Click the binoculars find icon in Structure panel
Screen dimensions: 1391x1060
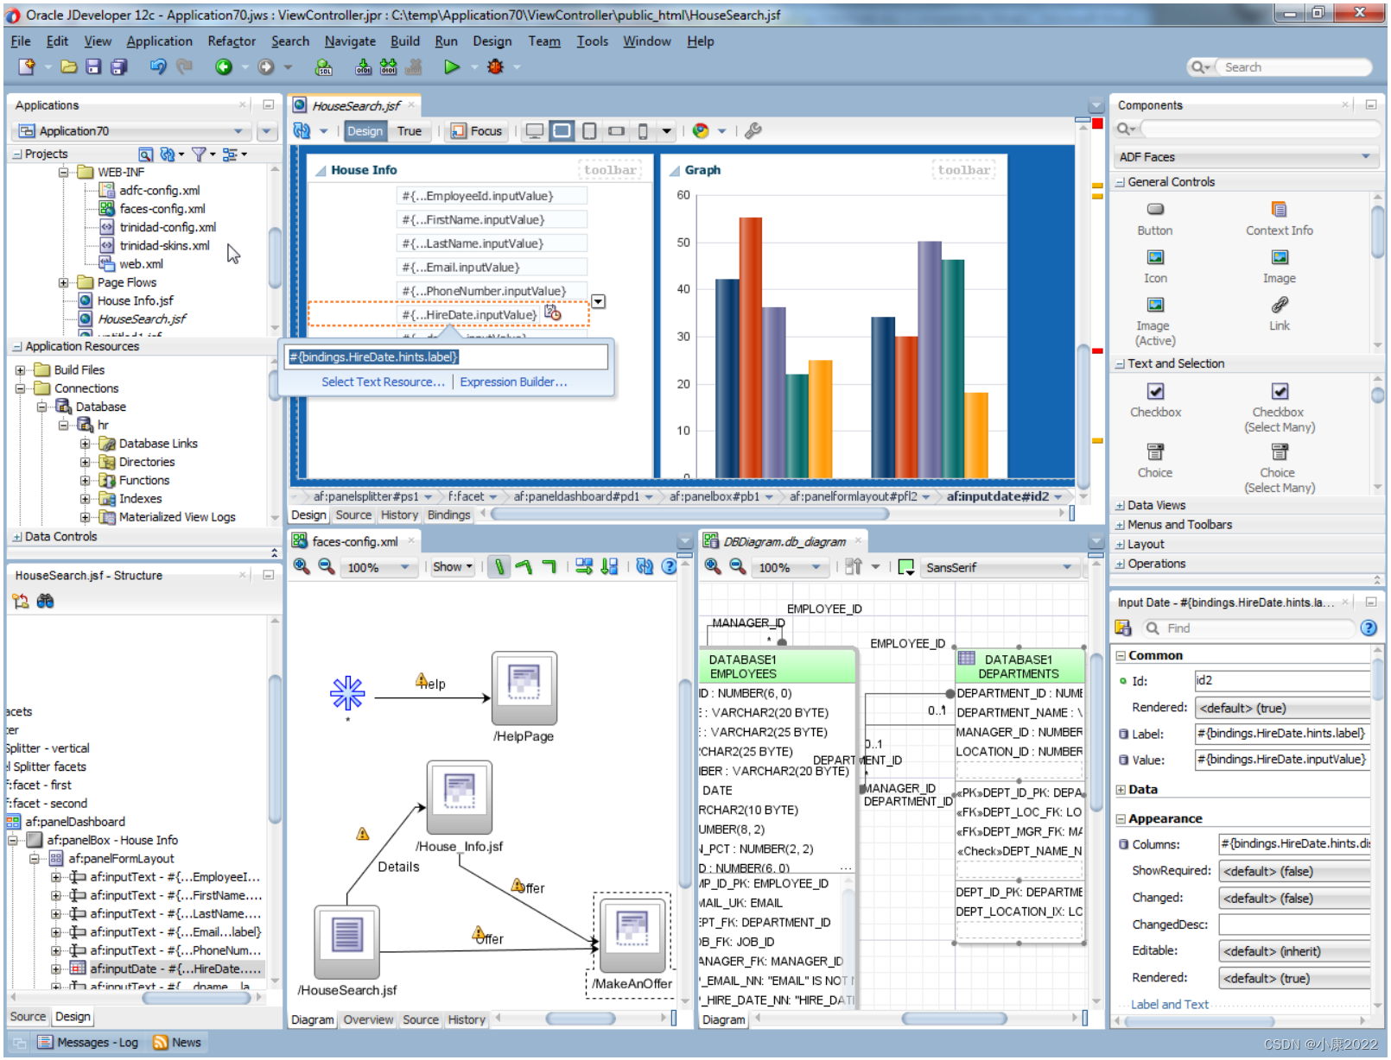coord(45,601)
